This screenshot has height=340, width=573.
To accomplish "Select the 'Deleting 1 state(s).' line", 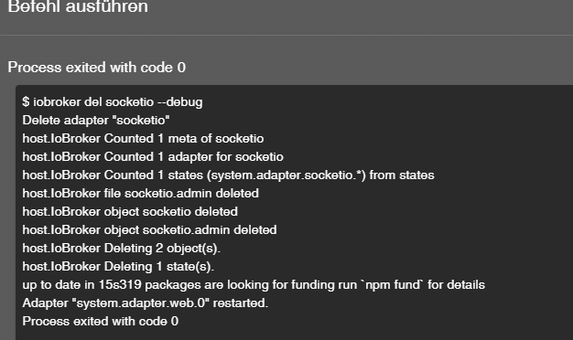I will (x=118, y=266).
